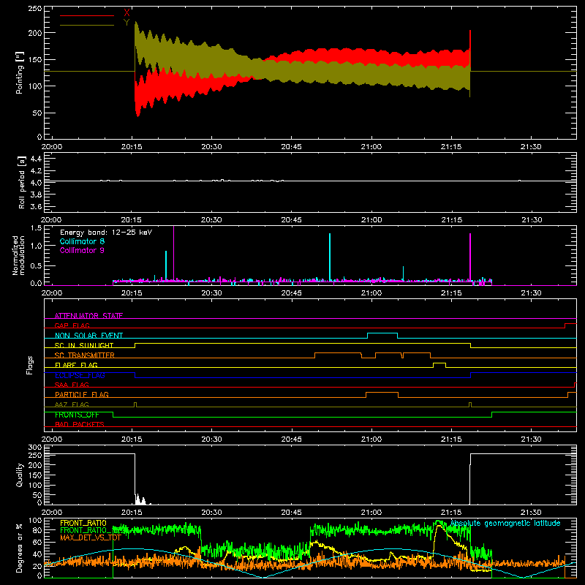585x585 pixels.
Task: Click the raised PARTICLE_FLAG step near 21:00
Action: coord(382,393)
